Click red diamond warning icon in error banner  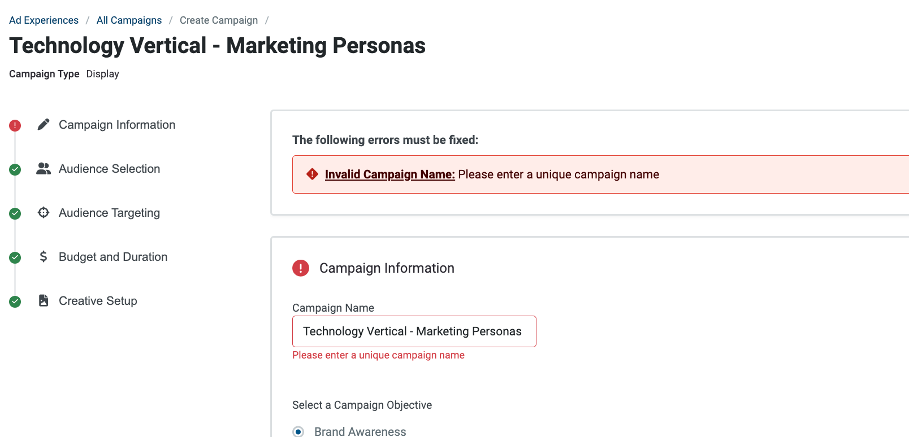312,174
